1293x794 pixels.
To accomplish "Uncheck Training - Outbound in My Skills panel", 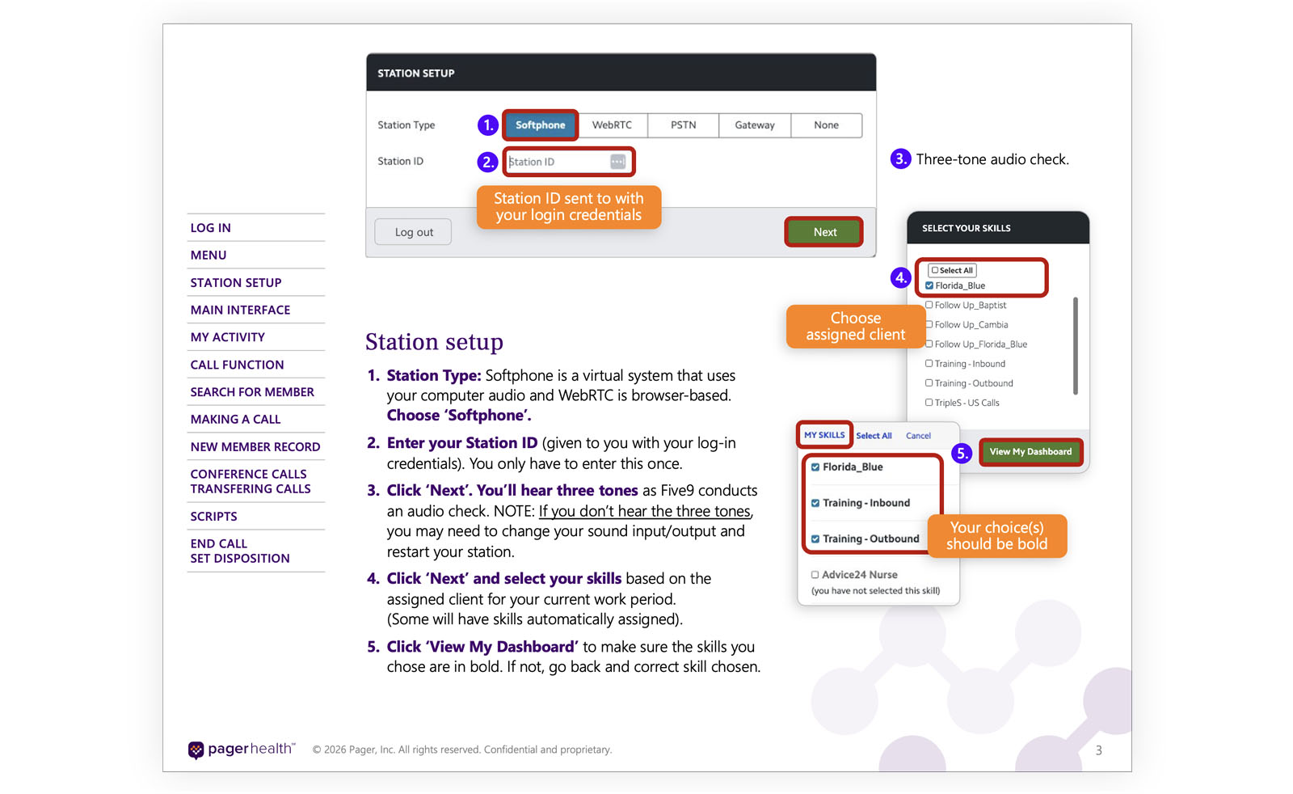I will pyautogui.click(x=815, y=539).
